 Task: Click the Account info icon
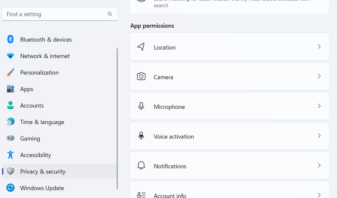(141, 195)
